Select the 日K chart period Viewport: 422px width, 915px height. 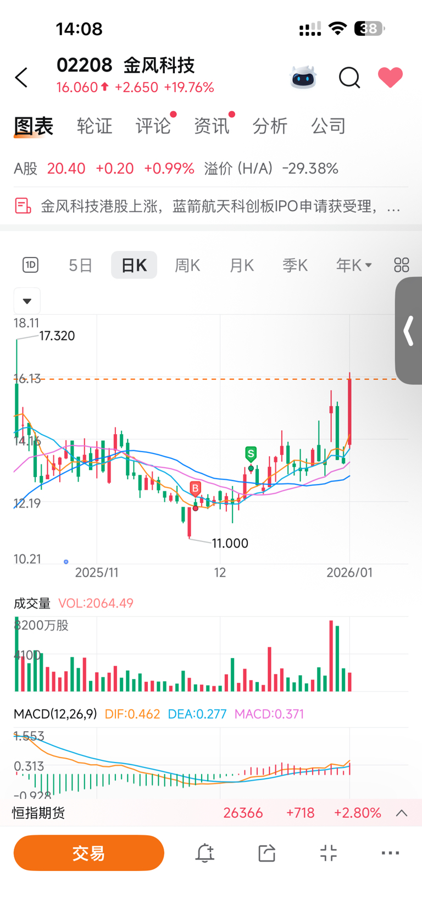point(134,265)
